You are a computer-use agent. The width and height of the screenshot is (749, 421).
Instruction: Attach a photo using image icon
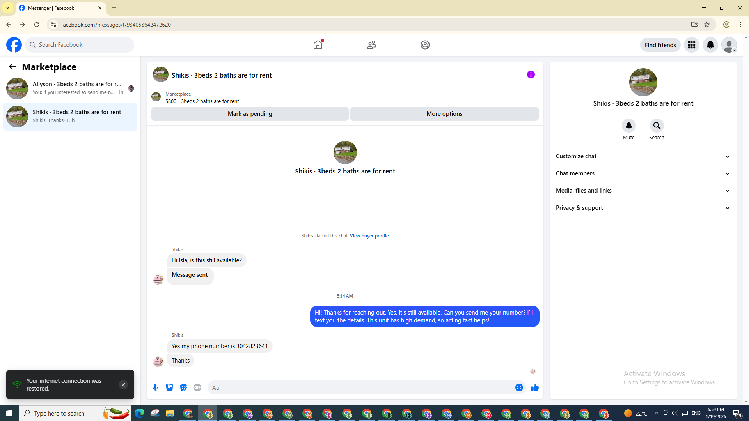tap(169, 387)
